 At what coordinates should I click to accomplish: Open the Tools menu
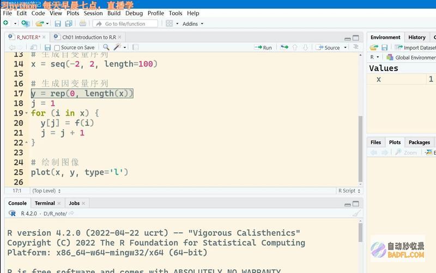coord(175,13)
